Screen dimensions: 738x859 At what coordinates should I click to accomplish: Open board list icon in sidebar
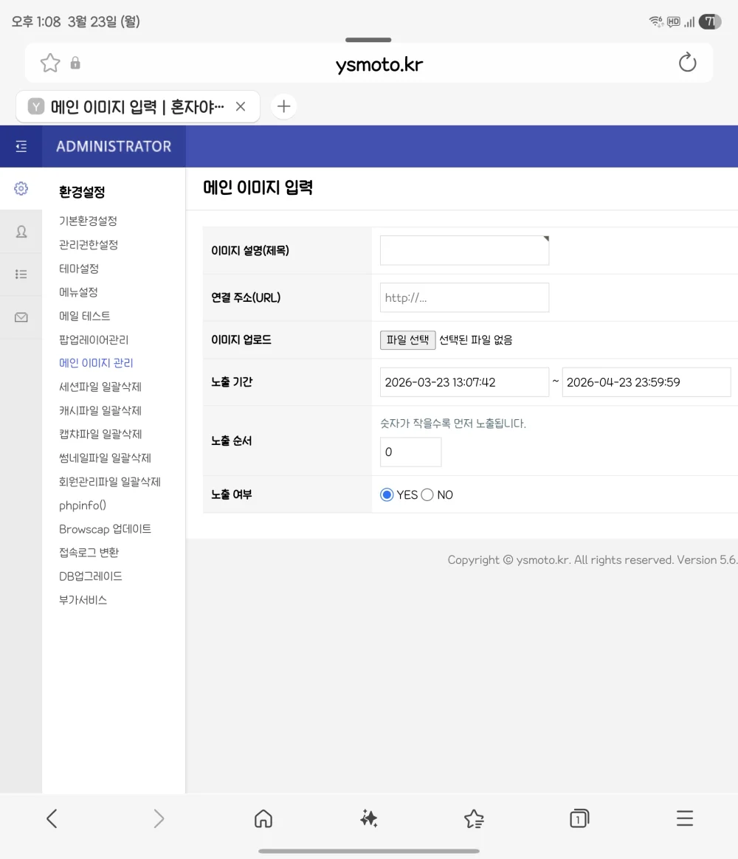(21, 275)
